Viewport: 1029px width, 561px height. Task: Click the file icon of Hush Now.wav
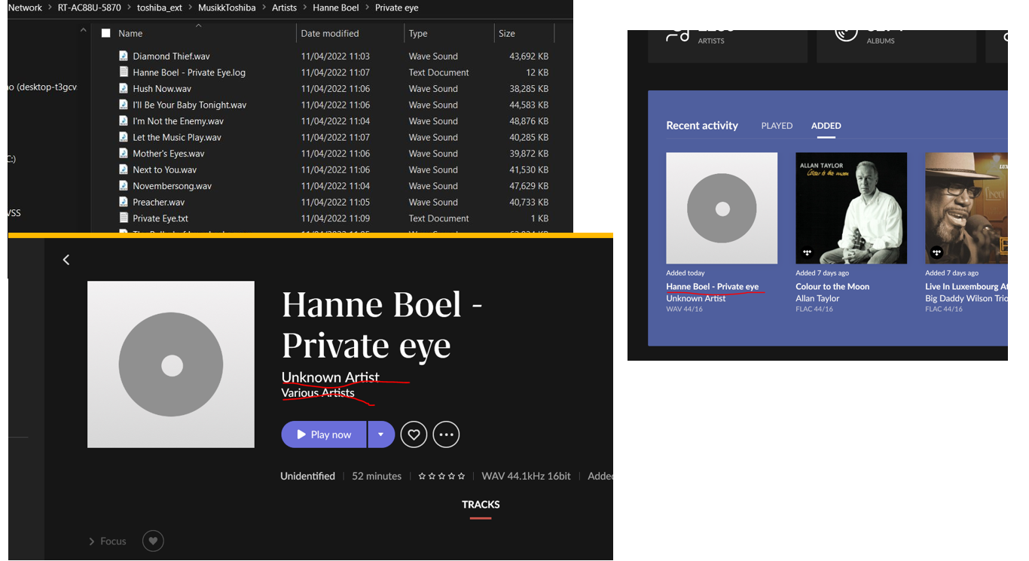tap(124, 88)
